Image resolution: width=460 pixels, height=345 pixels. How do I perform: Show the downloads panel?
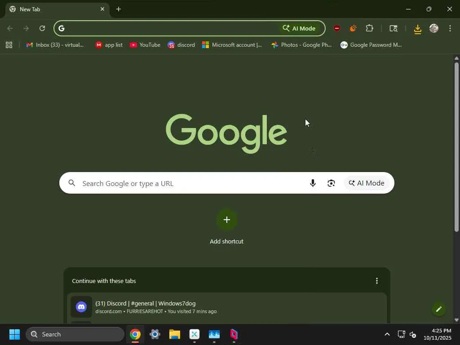pyautogui.click(x=417, y=29)
